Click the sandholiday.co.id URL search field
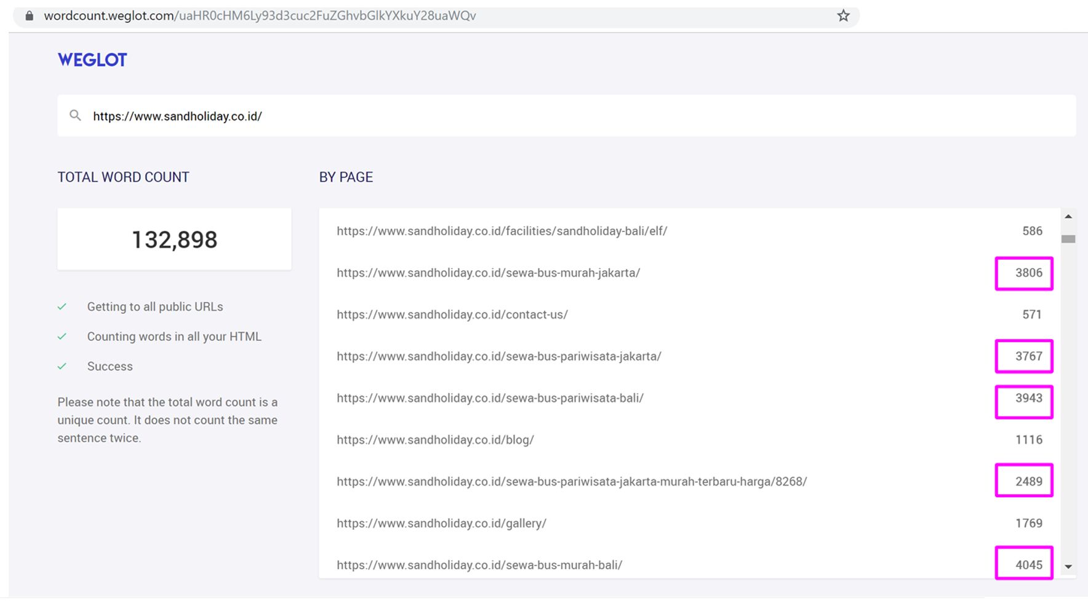The width and height of the screenshot is (1088, 603). 566,116
